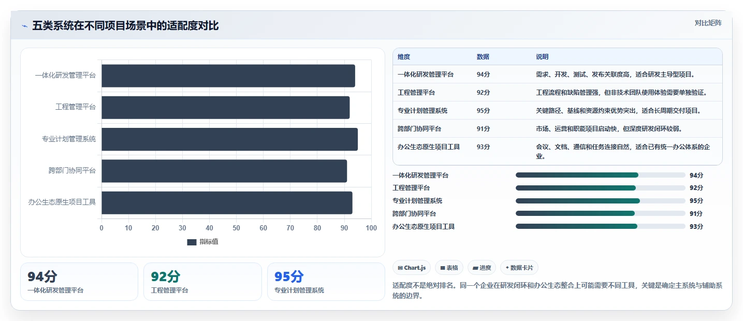Click the chart y-axis label 办公生态原生项目工具
Image resolution: width=743 pixels, height=321 pixels.
click(62, 202)
